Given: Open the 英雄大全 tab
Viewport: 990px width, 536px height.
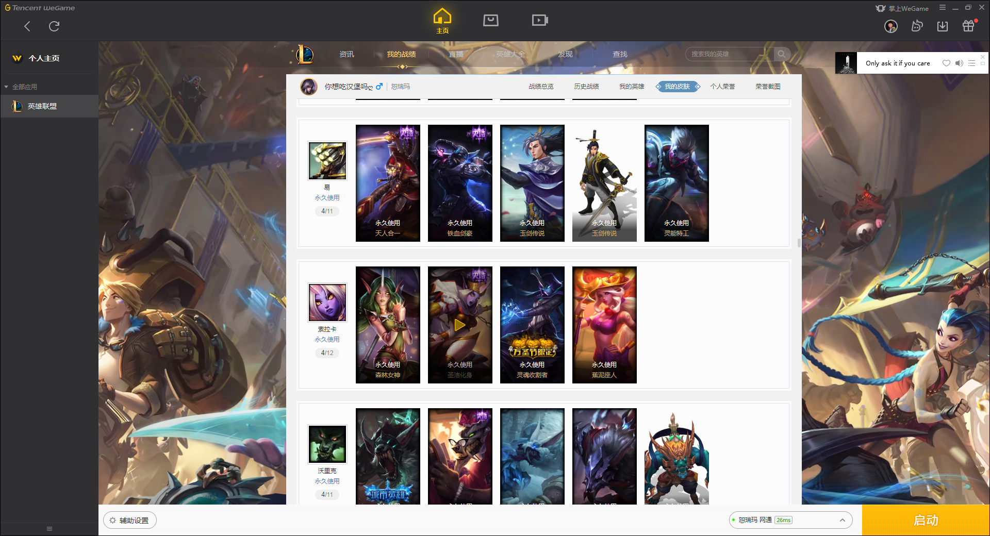Looking at the screenshot, I should (510, 54).
